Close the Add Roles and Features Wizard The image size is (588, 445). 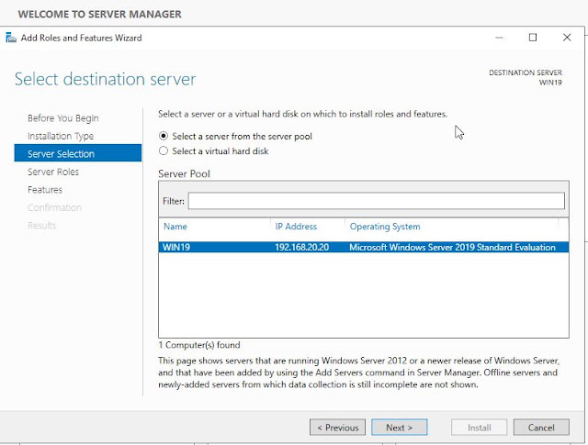(x=567, y=38)
